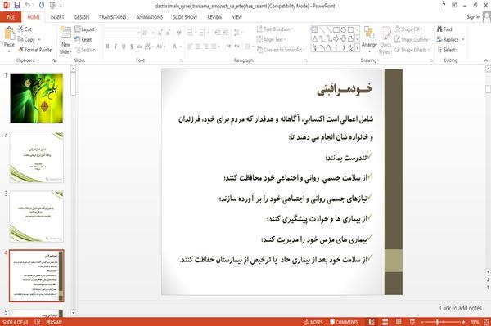The height and width of the screenshot is (326, 491).
Task: Cut the selection with the Cut button
Action: pos(25,29)
